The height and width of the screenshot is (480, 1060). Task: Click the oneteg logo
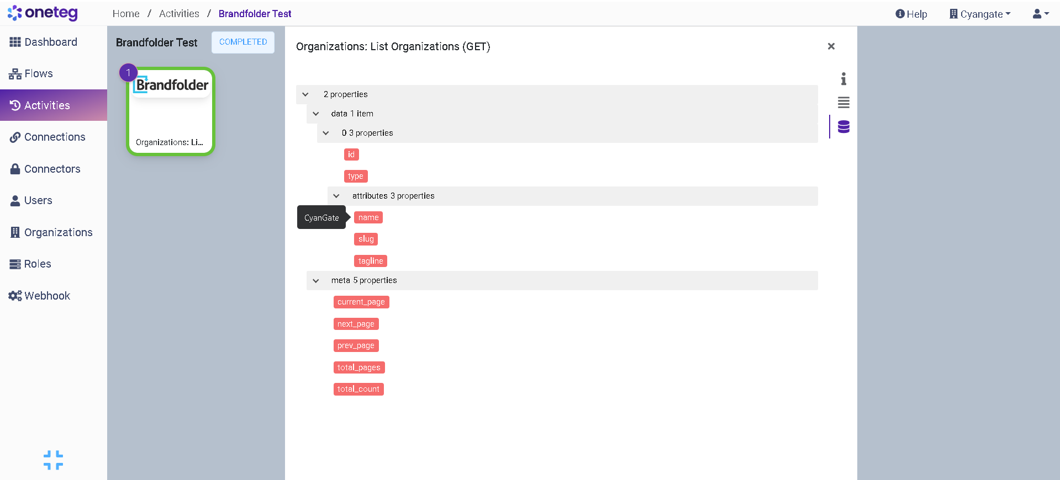[43, 13]
